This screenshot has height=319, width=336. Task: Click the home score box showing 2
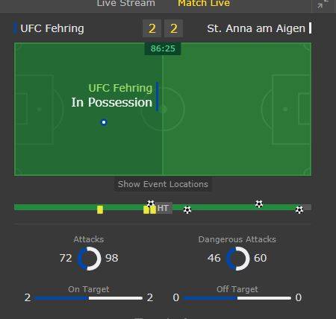152,28
